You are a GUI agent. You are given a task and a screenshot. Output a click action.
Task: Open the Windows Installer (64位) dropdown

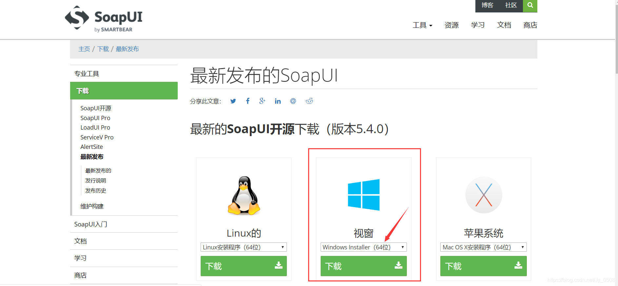[364, 247]
